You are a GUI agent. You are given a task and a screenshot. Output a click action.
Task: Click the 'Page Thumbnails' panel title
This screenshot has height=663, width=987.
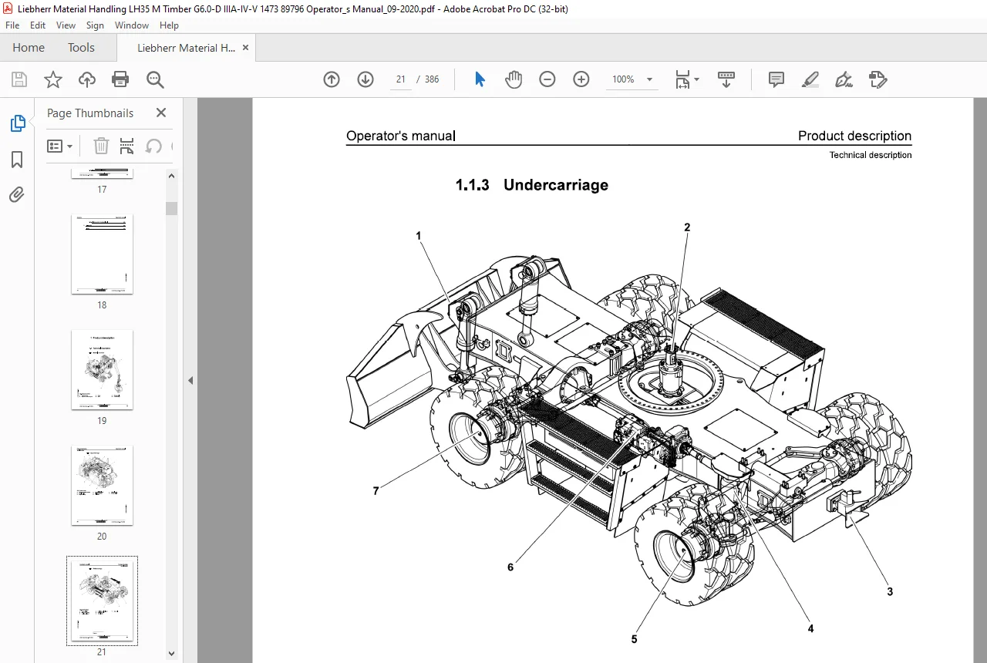tap(90, 113)
